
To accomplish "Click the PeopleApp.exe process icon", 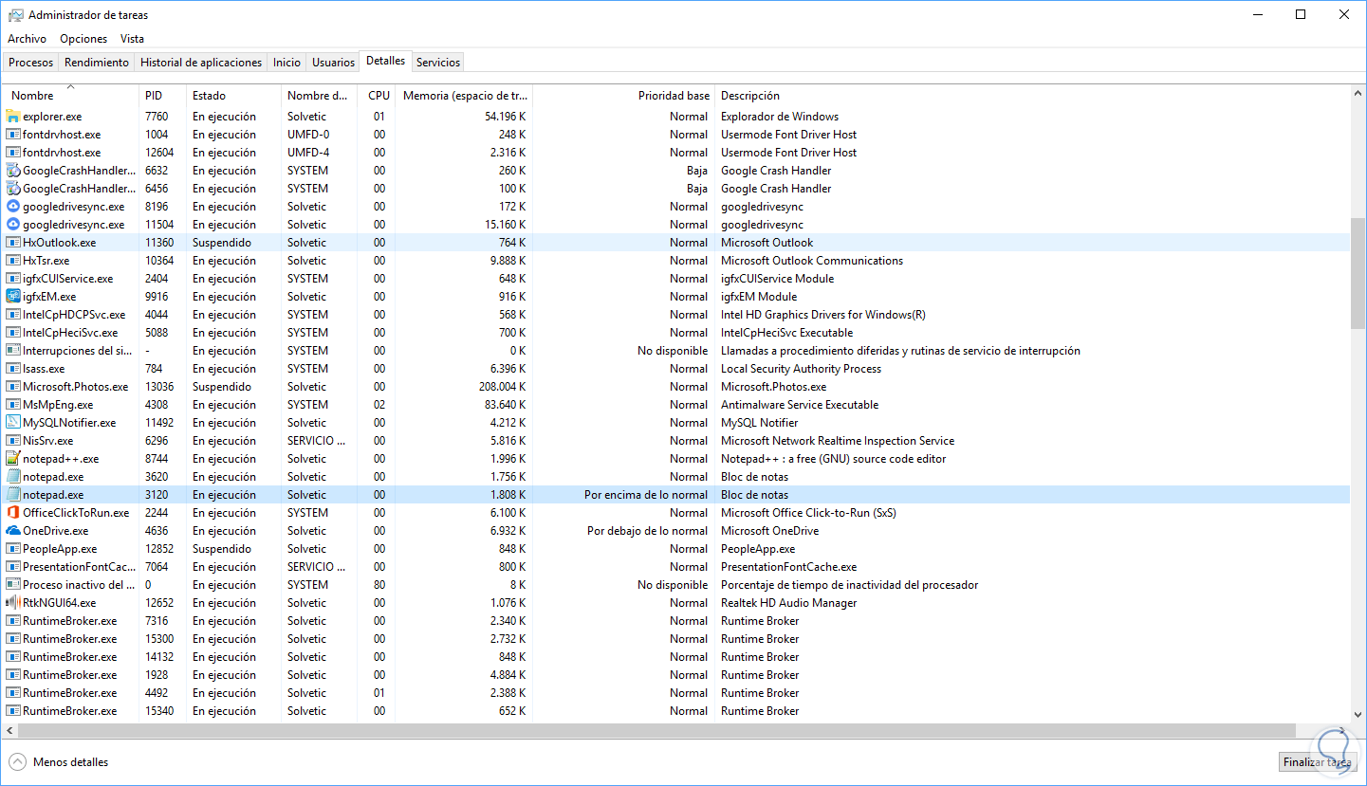I will 13,549.
